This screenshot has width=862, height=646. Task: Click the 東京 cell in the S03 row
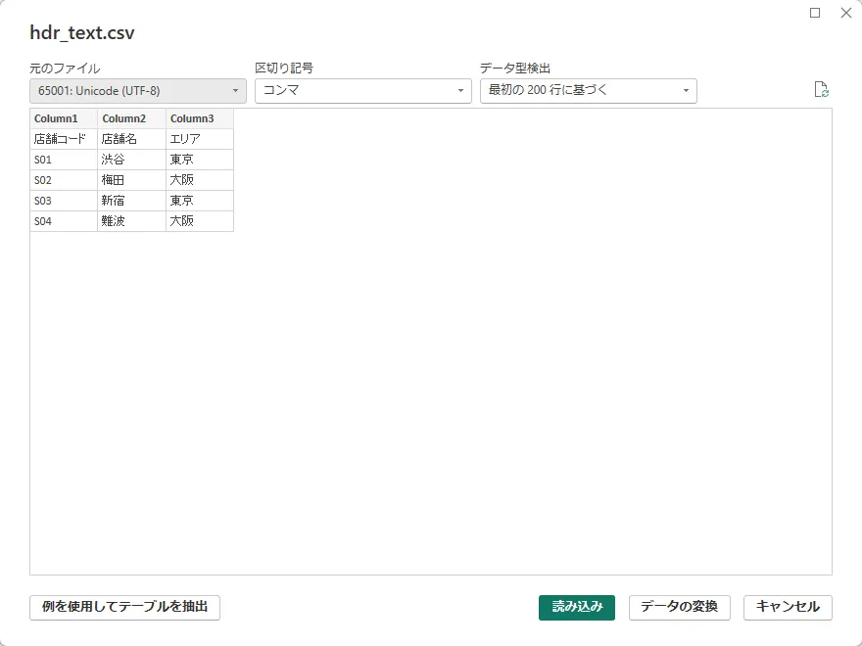[200, 201]
